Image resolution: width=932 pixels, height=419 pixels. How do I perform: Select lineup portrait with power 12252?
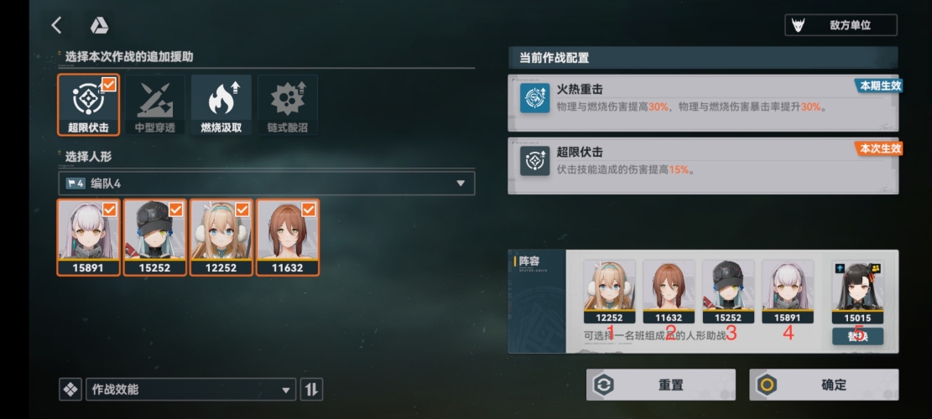coord(609,292)
